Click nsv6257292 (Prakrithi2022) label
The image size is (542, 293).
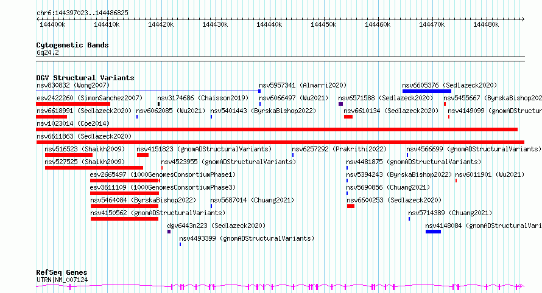(339, 149)
